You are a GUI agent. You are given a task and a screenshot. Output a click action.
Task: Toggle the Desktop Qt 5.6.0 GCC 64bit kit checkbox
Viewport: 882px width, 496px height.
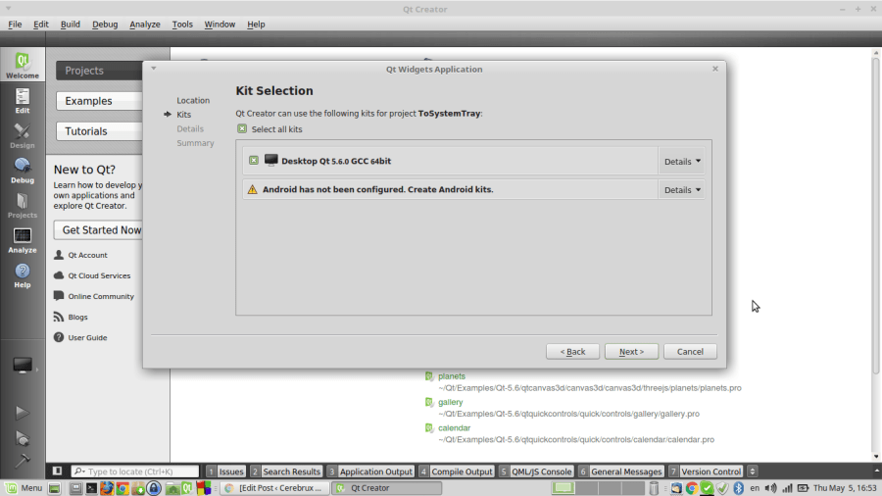pos(254,161)
